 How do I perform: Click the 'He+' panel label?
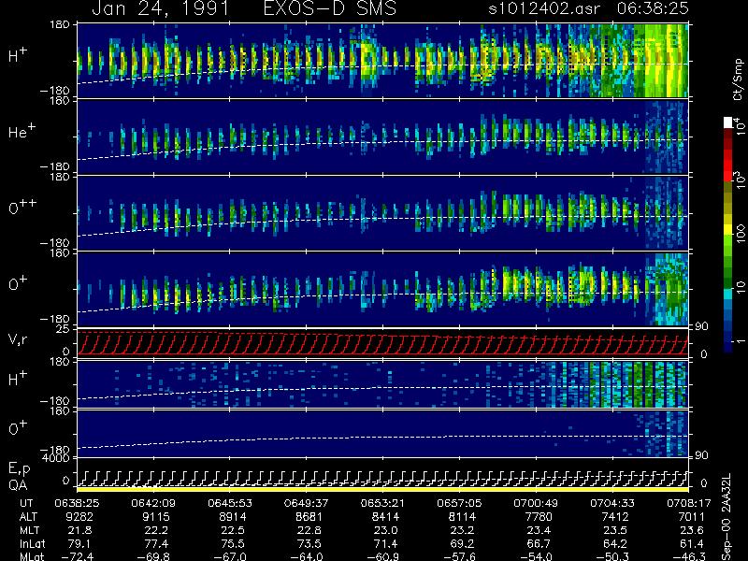[x=22, y=131]
